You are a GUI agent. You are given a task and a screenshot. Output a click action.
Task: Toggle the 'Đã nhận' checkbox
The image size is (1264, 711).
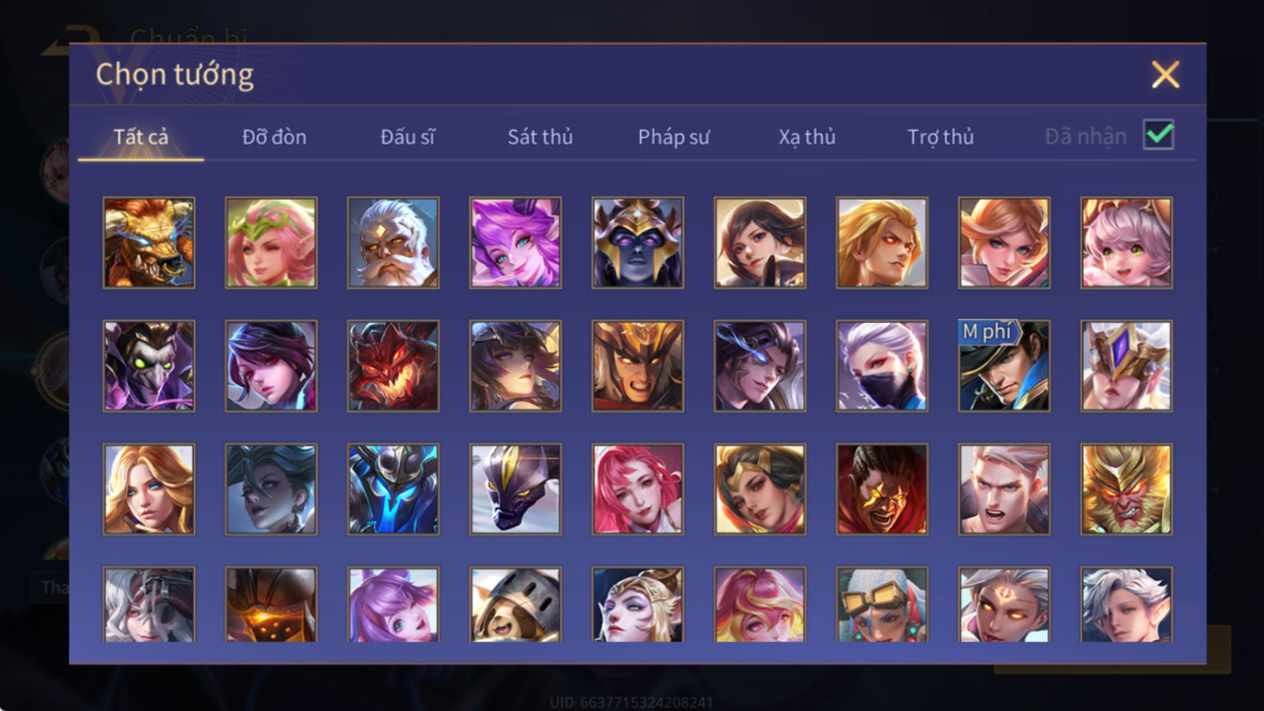[x=1158, y=135]
